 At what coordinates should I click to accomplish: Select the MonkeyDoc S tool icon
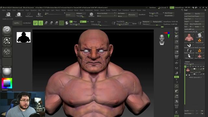pos(200,51)
